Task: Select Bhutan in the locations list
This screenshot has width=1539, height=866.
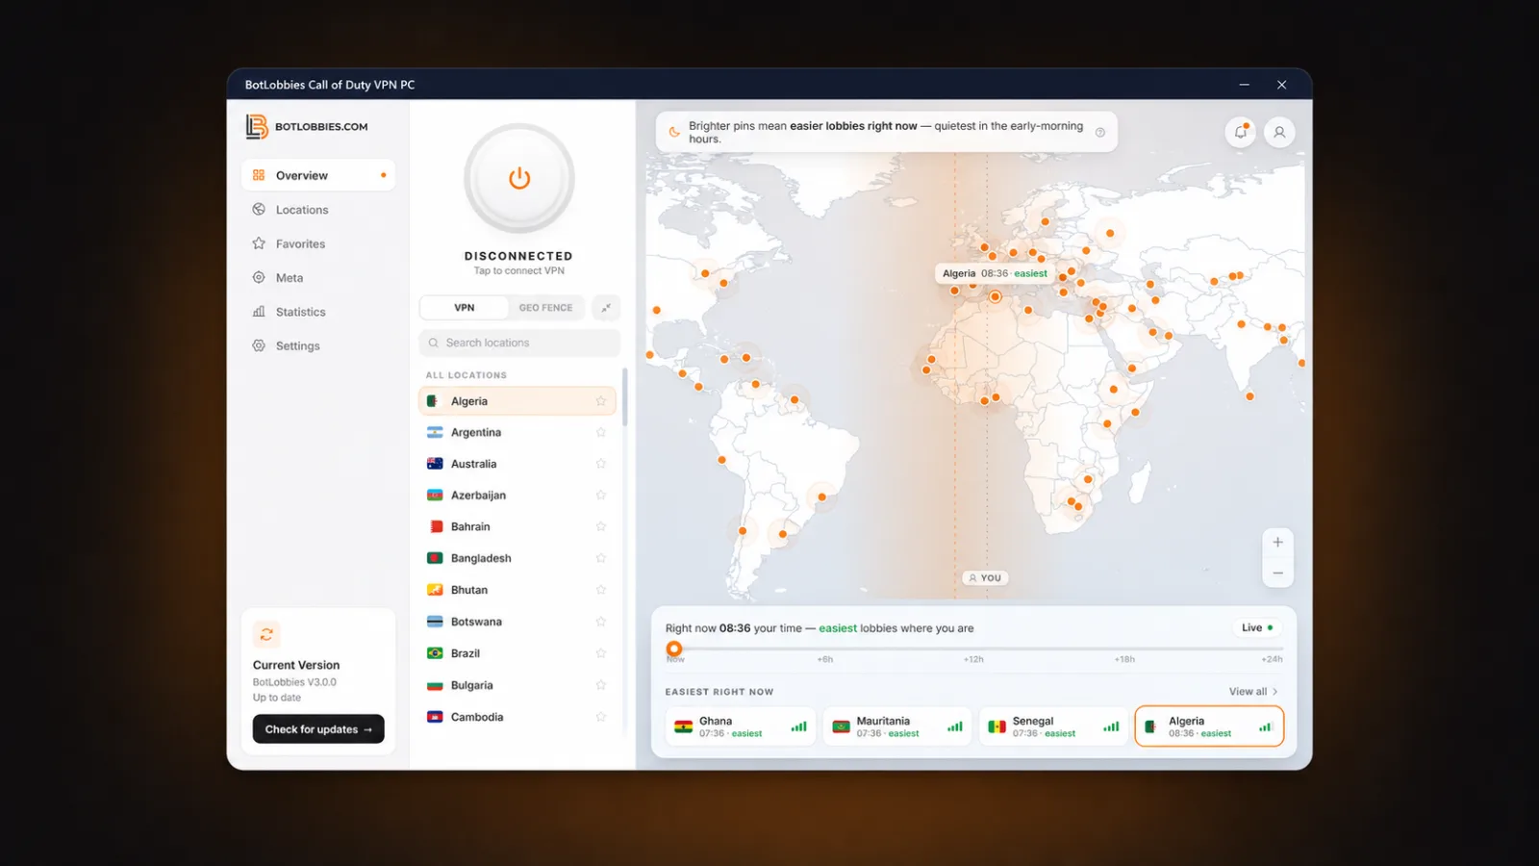Action: tap(517, 590)
